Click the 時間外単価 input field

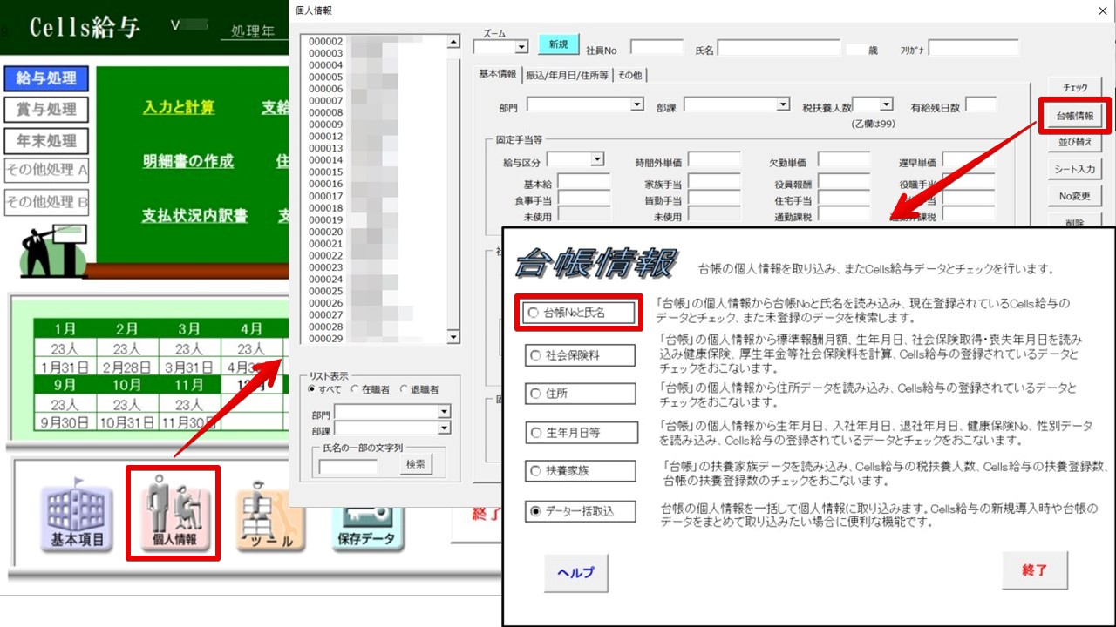click(714, 160)
